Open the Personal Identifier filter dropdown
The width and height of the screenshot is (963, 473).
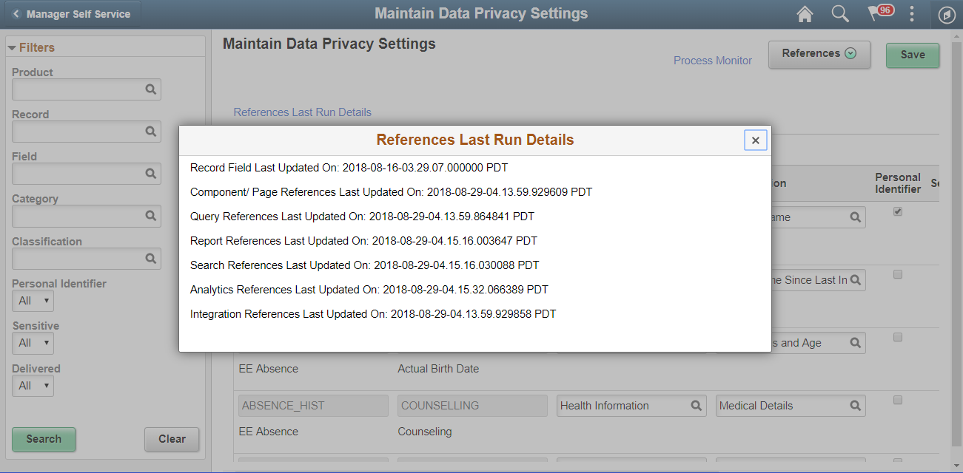click(x=33, y=301)
